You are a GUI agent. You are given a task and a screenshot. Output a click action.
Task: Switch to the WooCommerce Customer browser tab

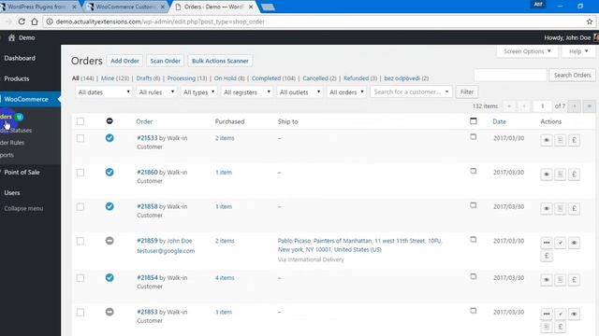pos(125,7)
